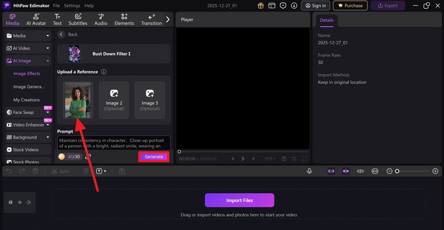Image resolution: width=444 pixels, height=230 pixels.
Task: Open My Creations in sidebar
Action: pyautogui.click(x=26, y=100)
